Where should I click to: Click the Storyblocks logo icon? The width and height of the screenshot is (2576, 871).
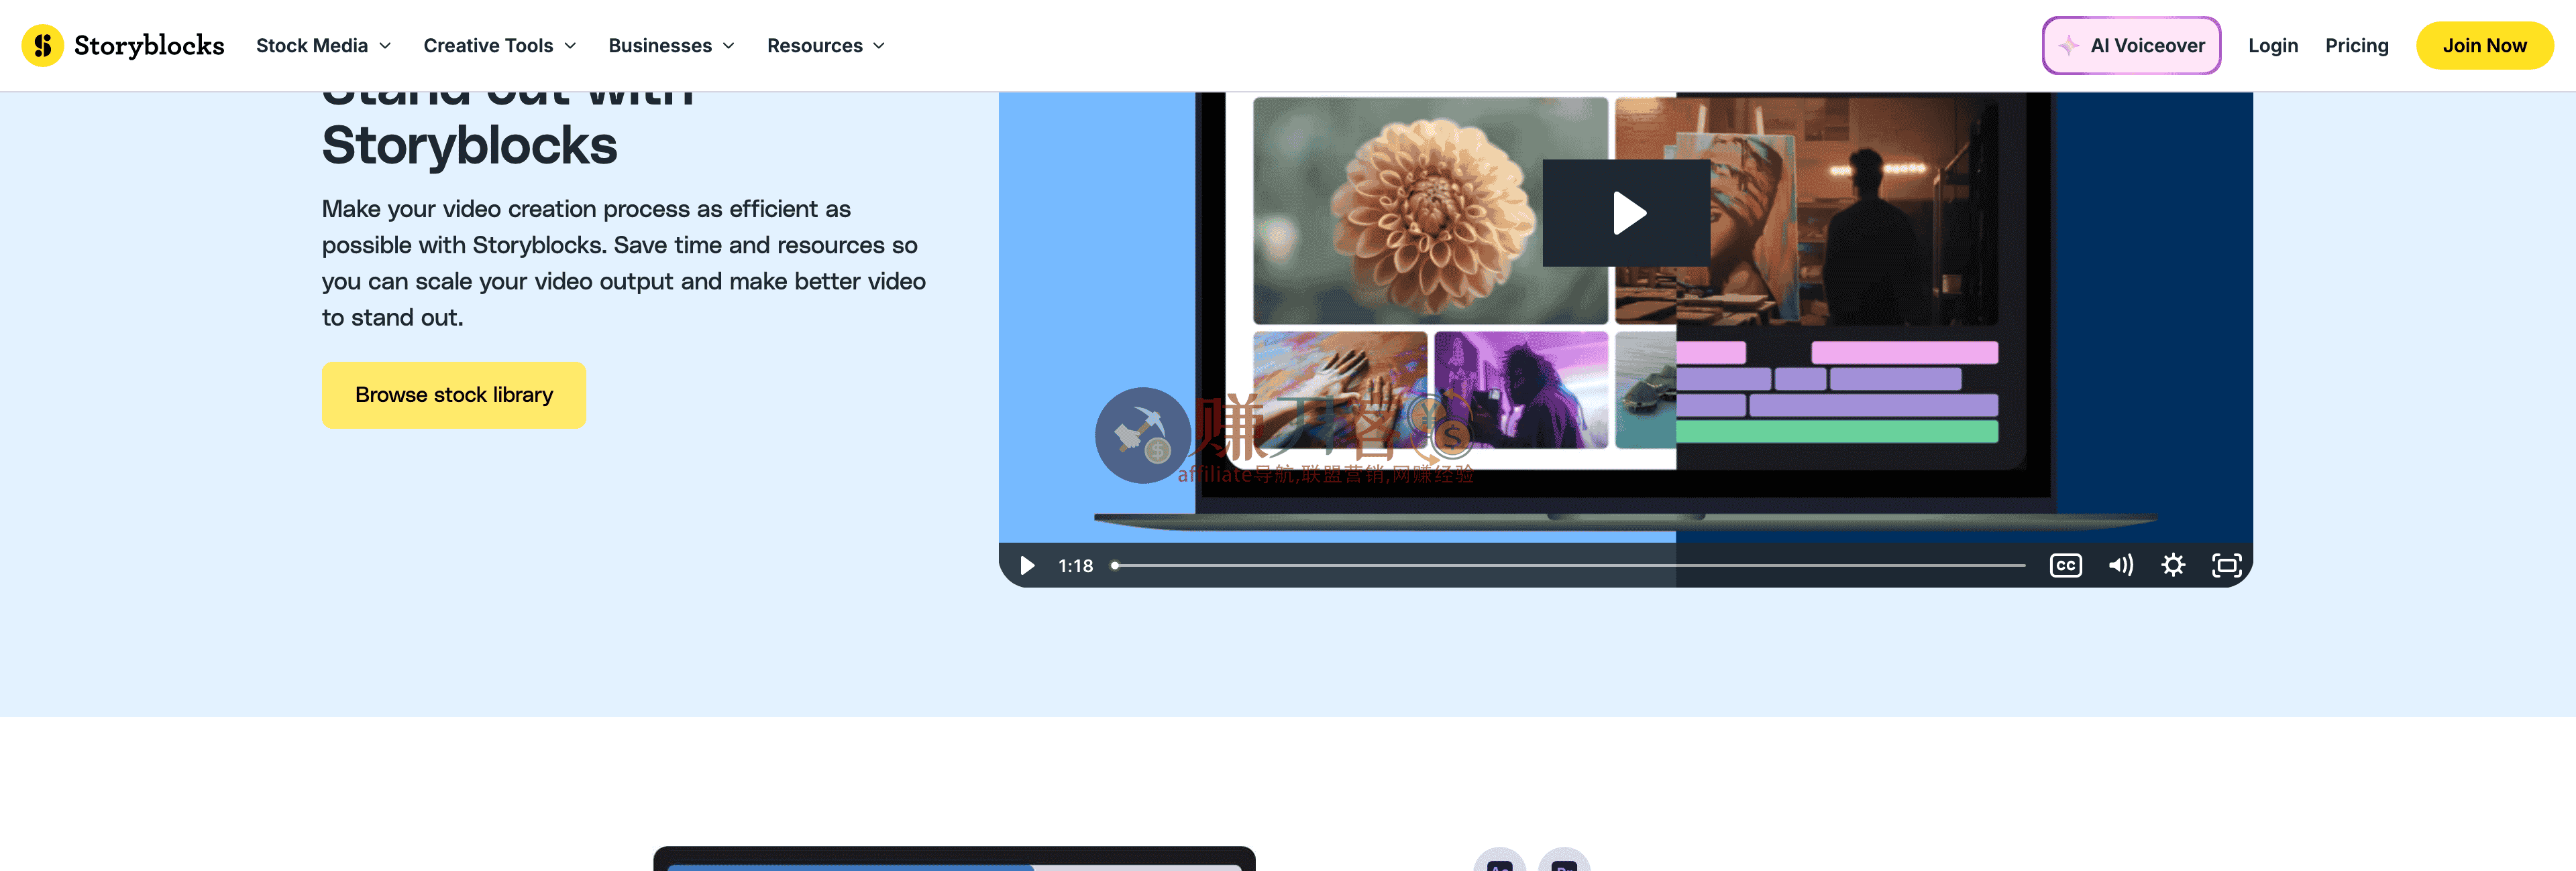43,46
